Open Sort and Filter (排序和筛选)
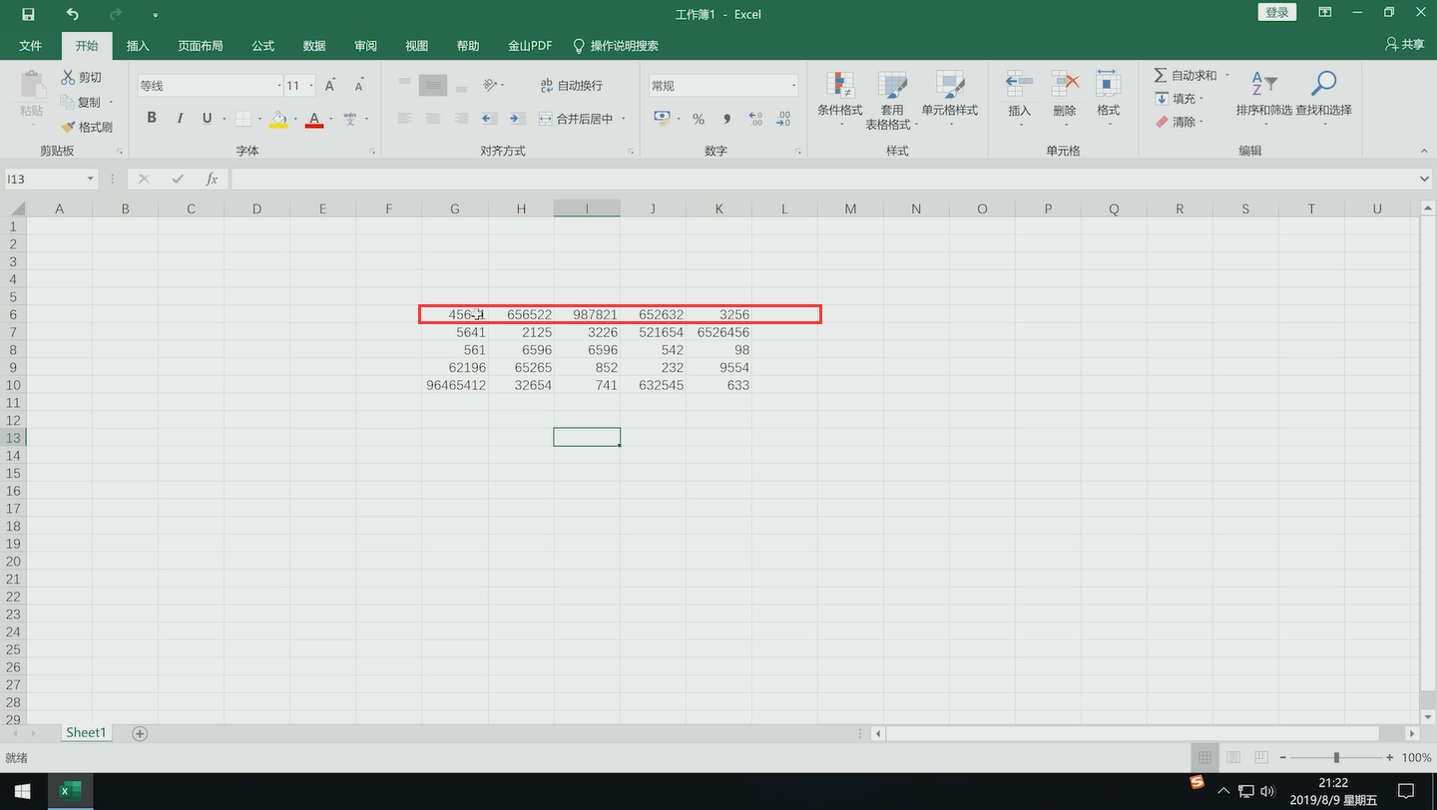Image resolution: width=1437 pixels, height=810 pixels. click(x=1263, y=98)
